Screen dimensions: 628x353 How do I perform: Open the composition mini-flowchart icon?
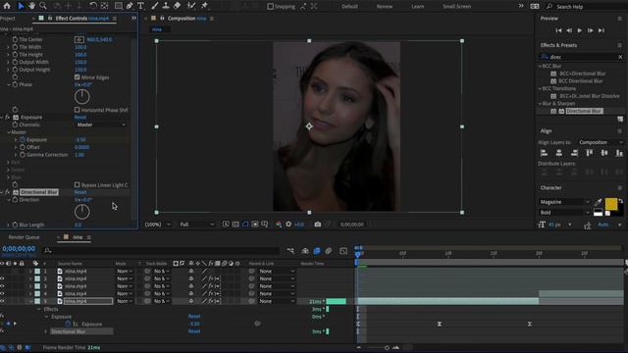tap(290, 251)
